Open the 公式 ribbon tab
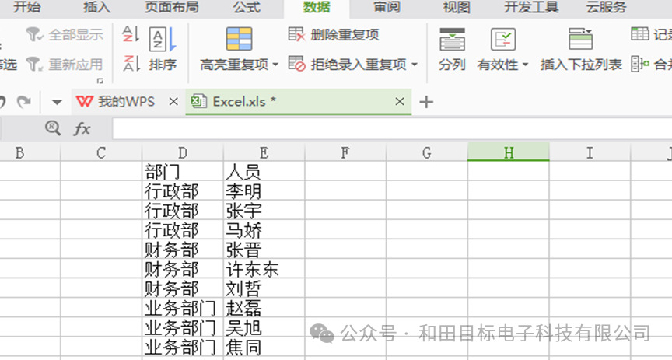 pyautogui.click(x=247, y=7)
